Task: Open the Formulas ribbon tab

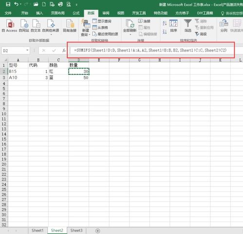Action: point(76,13)
